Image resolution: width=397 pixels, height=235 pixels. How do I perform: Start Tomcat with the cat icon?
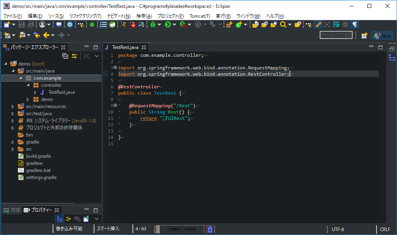[x=123, y=24]
